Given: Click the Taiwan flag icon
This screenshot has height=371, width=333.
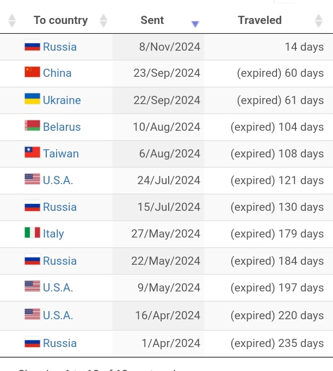Looking at the screenshot, I should pos(33,153).
